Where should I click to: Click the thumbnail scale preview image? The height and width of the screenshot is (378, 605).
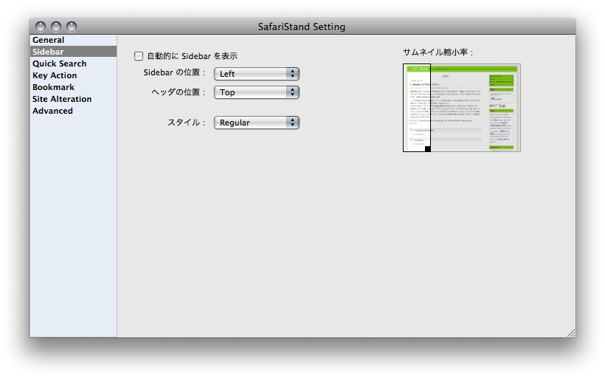(x=462, y=108)
